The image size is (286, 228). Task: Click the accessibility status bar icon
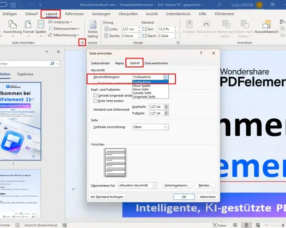click(64, 225)
